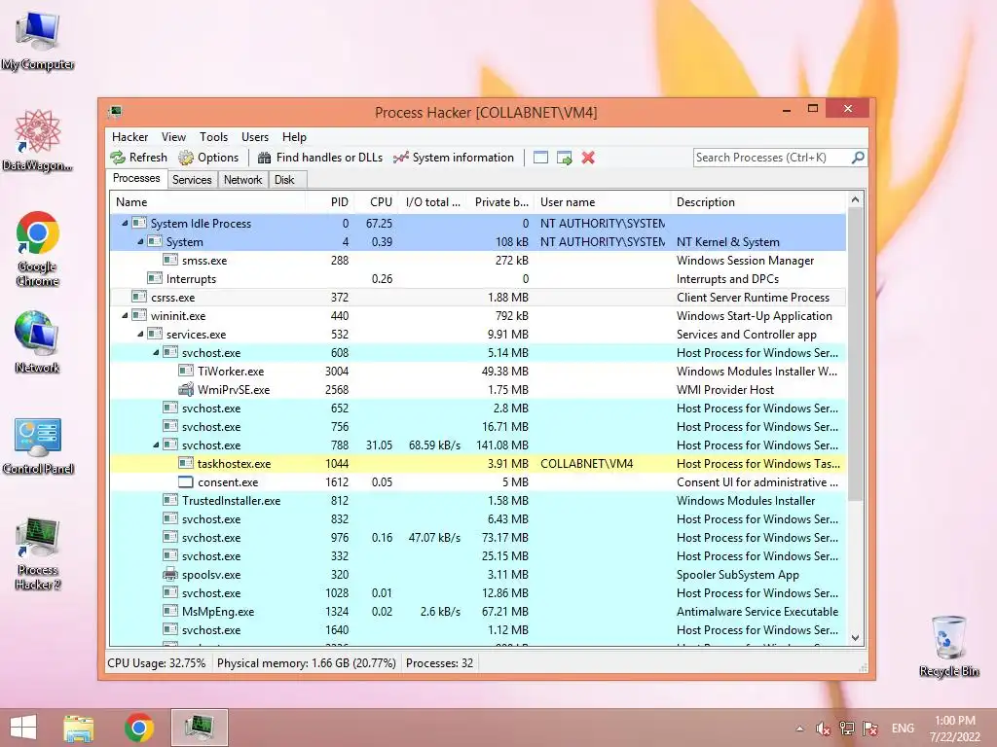Click the muted volume tray icon
Viewport: 997px width, 747px height.
tap(824, 729)
